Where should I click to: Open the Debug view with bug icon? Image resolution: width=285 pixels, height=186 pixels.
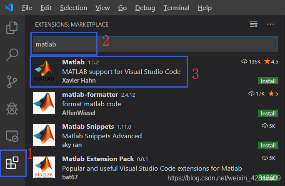12,109
